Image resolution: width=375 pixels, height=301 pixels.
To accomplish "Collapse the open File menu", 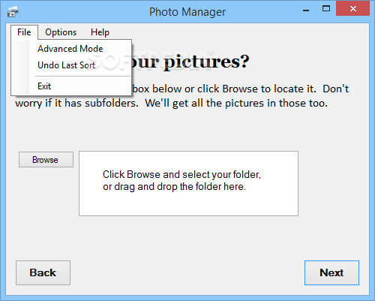I will click(x=24, y=32).
